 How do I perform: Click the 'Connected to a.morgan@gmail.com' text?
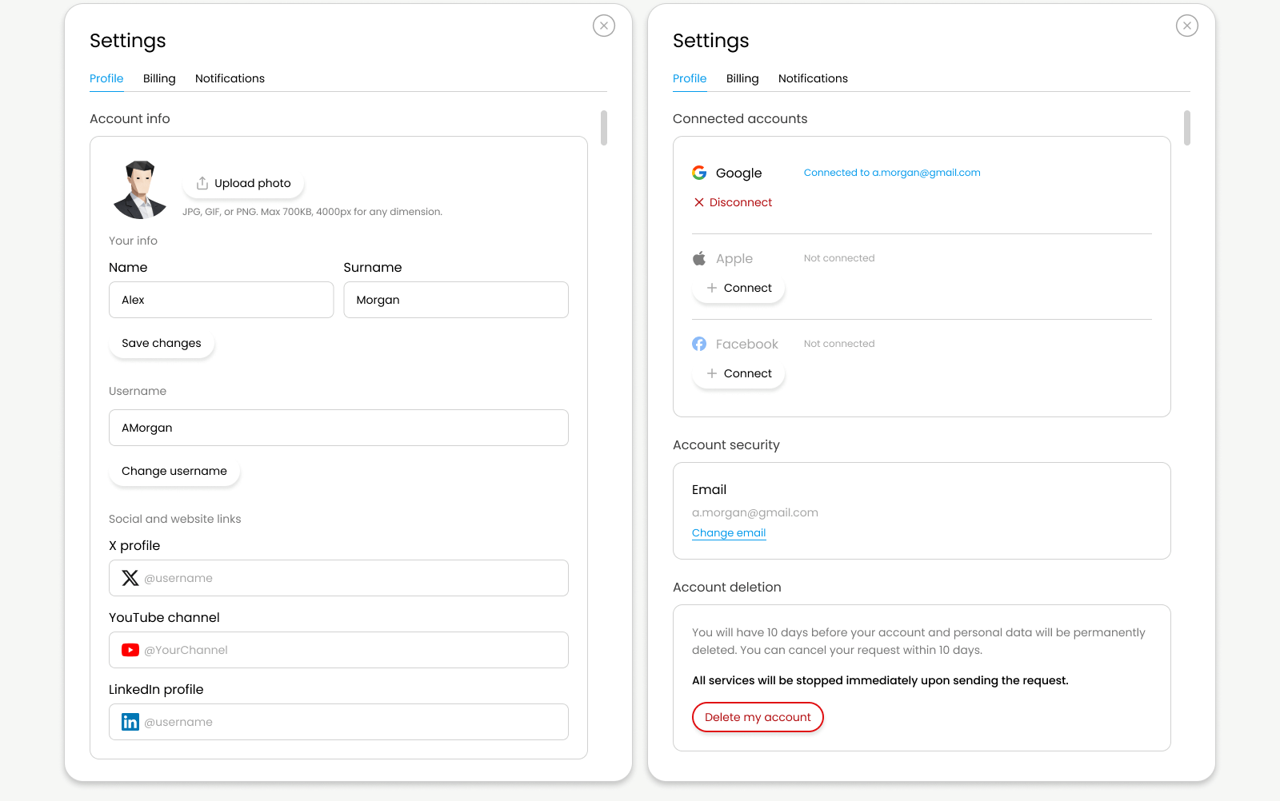(x=892, y=173)
